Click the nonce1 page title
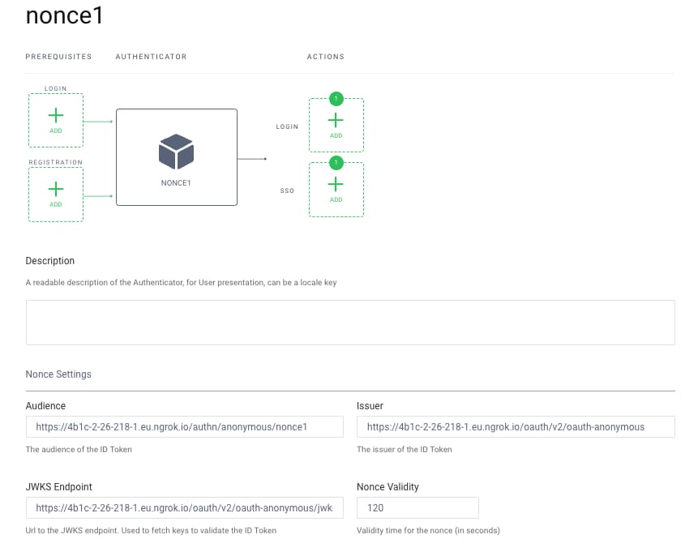The width and height of the screenshot is (685, 543). [65, 15]
